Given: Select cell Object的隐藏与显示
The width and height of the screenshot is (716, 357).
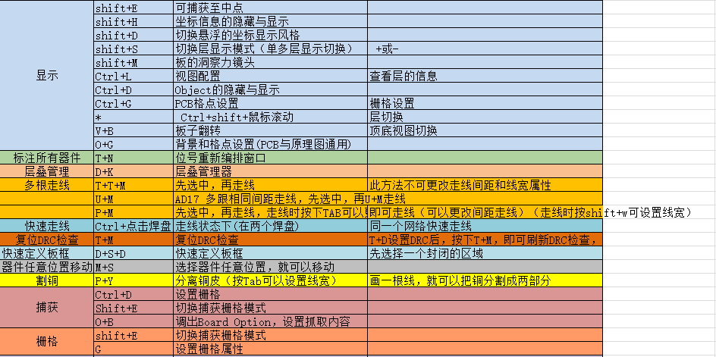Looking at the screenshot, I should [x=270, y=89].
